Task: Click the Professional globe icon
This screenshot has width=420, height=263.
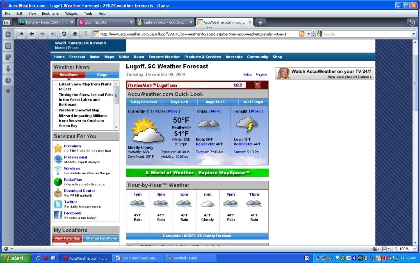Action: point(58,159)
